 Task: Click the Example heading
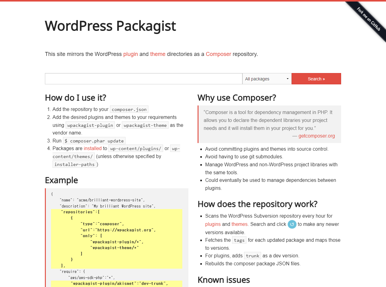point(61,180)
